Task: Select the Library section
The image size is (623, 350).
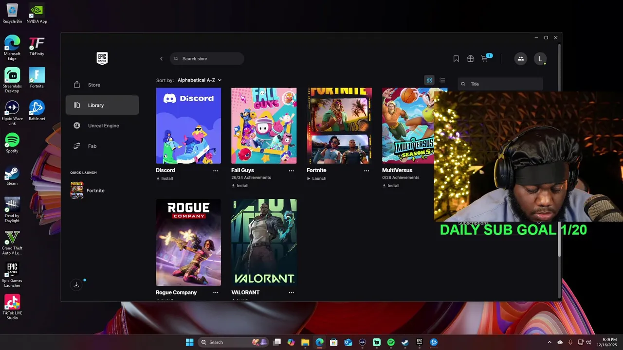Action: (x=102, y=105)
